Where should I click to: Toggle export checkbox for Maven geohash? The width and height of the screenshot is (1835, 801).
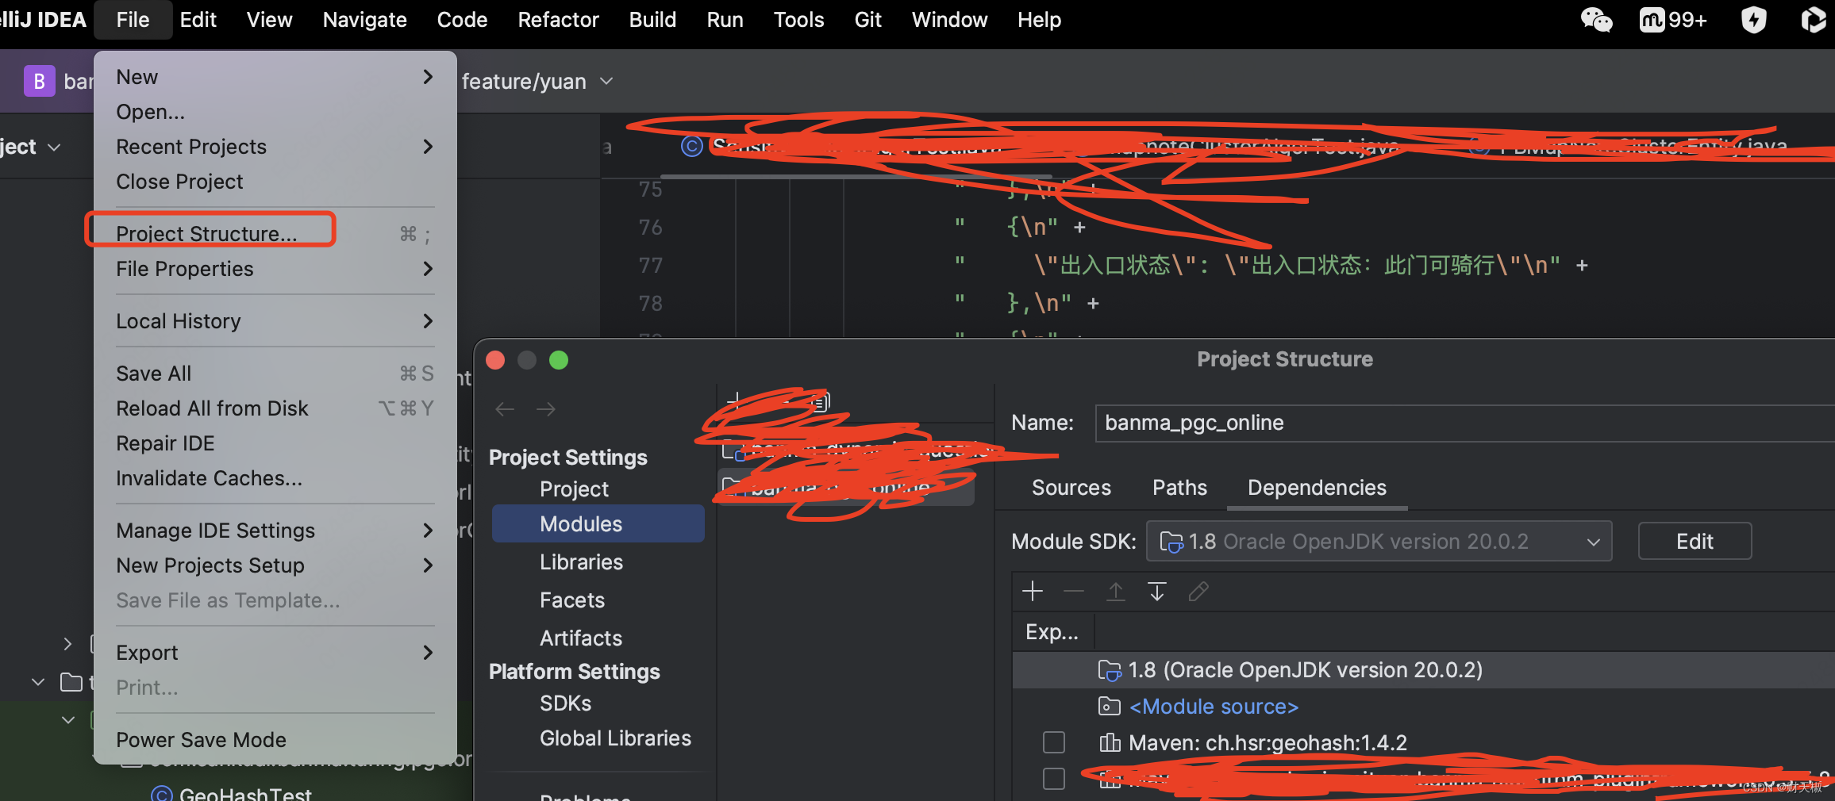click(1053, 742)
